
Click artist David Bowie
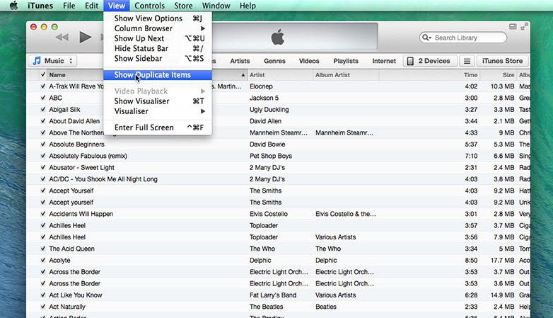(267, 144)
